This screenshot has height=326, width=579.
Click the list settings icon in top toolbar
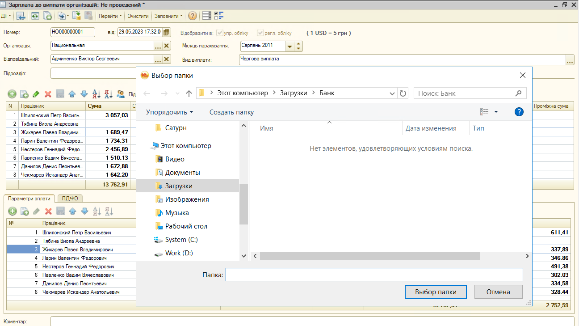tap(207, 16)
